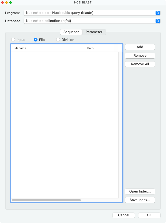
Task: Cancel the NCBI BLAST dialog
Action: (x=124, y=215)
